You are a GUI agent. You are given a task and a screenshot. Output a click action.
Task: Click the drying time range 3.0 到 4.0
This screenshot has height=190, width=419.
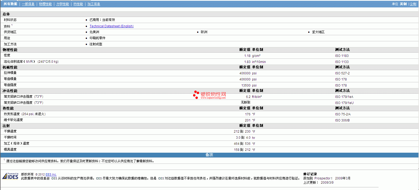click(x=243, y=138)
